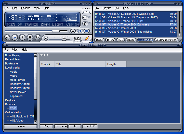This screenshot has height=134, width=184.
Task: Click the Misc button in Playlist Editor
Action: [x=131, y=40]
